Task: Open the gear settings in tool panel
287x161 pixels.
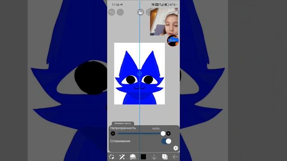Action: click(175, 148)
